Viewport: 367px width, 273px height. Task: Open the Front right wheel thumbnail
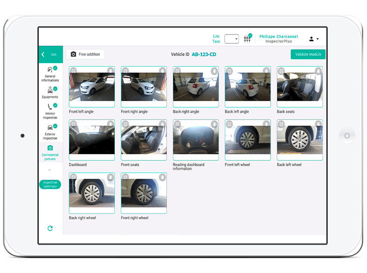144,193
